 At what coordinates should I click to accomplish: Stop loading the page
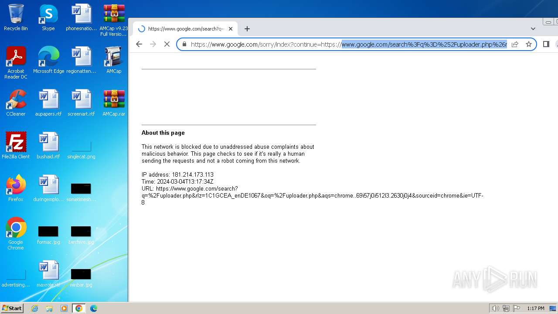point(167,44)
